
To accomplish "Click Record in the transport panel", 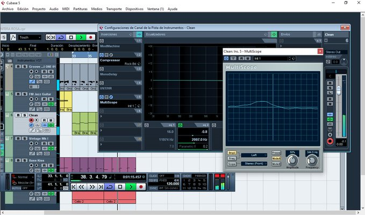I will [x=141, y=187].
